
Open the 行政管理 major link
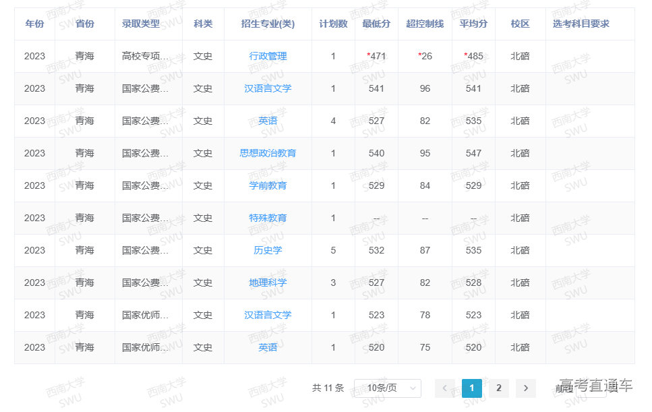pos(268,56)
